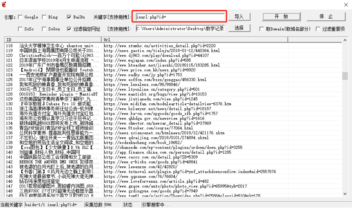Click URL www.xadky.com/jy.php?id=1753
Image resolution: width=352 pixels, height=208 pixels.
point(143,75)
